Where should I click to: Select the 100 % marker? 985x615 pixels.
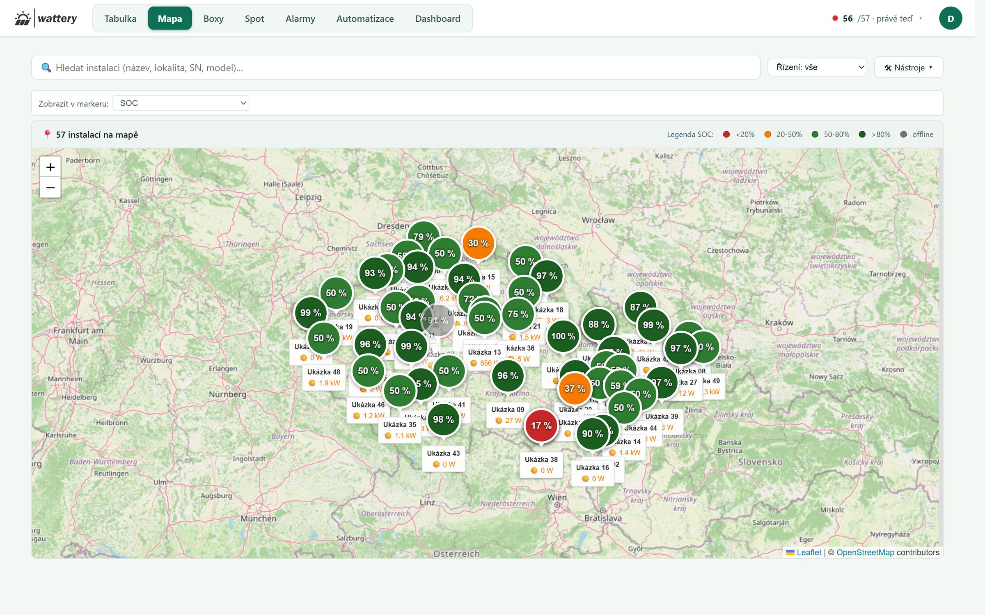point(563,336)
